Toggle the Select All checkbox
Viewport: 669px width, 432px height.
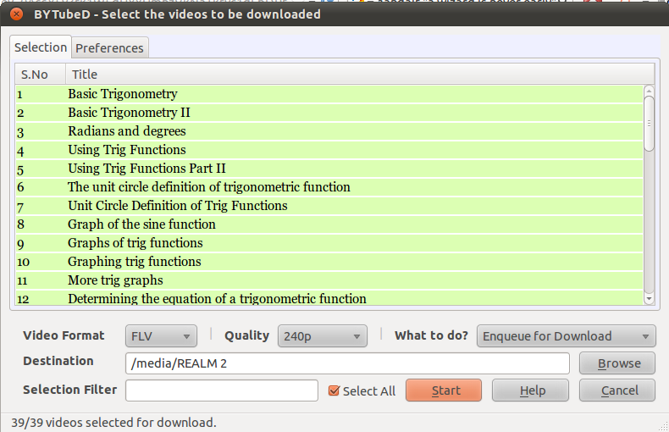click(x=334, y=390)
